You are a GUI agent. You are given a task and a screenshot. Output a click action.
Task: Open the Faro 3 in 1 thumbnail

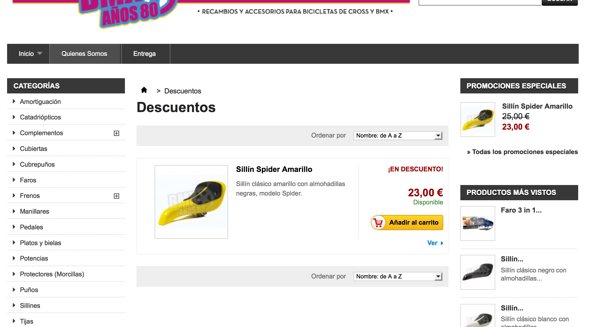pos(478,223)
